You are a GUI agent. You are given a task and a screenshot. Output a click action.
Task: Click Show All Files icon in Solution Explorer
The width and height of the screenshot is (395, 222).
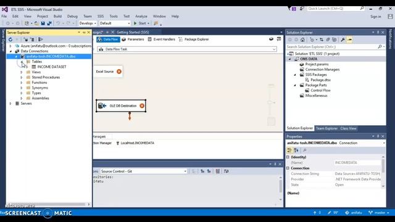point(335,39)
